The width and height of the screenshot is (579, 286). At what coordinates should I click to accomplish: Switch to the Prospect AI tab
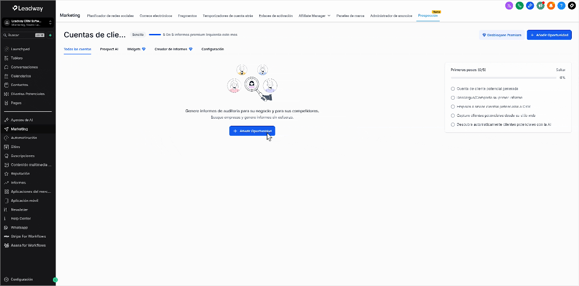coord(109,49)
